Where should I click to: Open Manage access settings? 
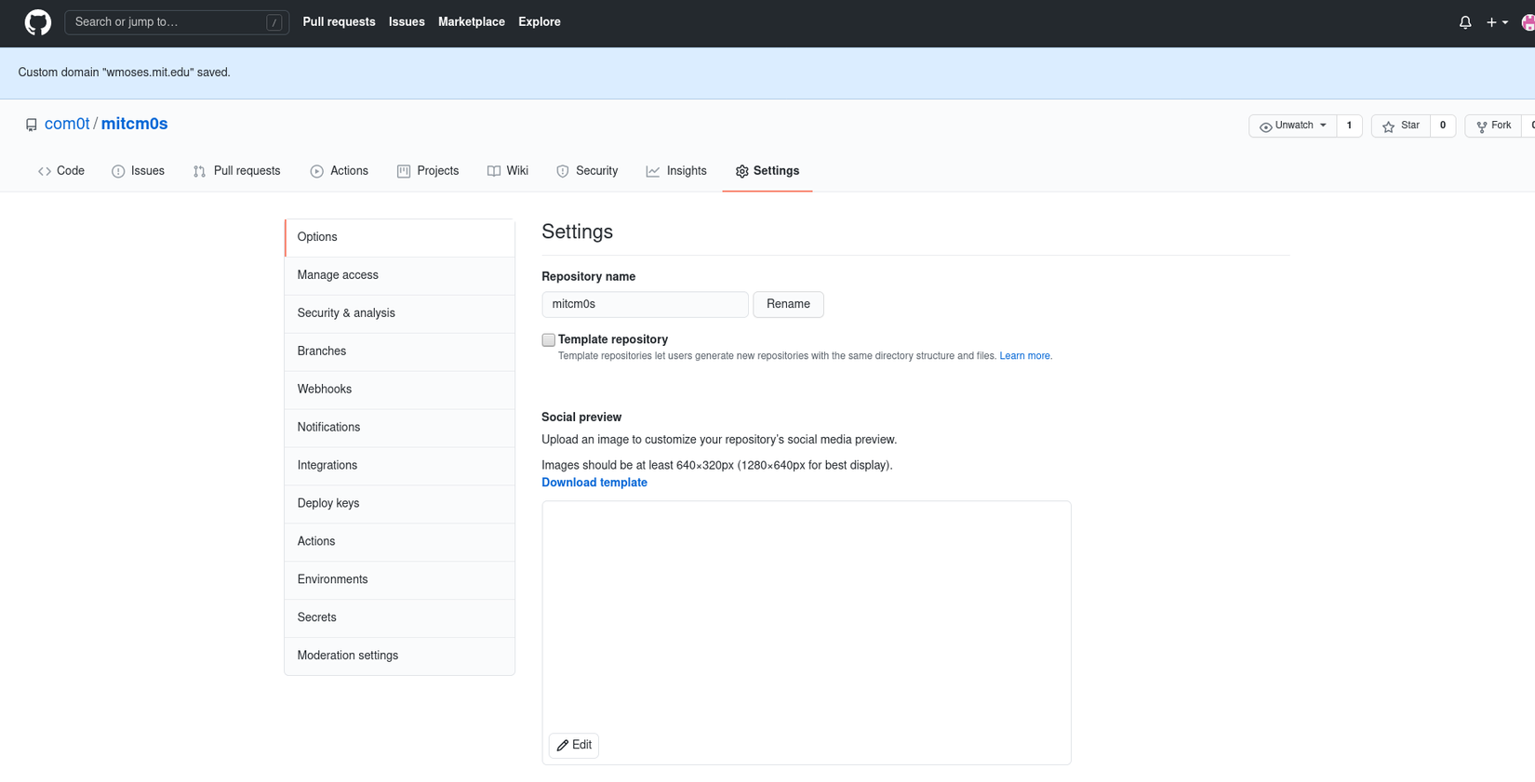(x=400, y=276)
